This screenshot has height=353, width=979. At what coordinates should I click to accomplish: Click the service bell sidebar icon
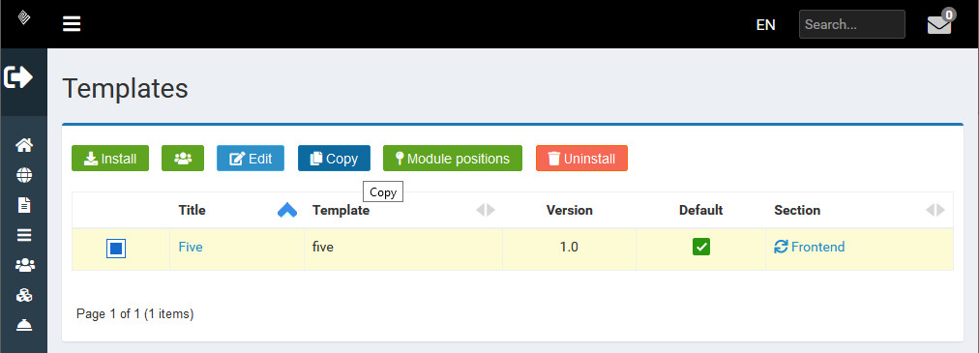tap(24, 326)
